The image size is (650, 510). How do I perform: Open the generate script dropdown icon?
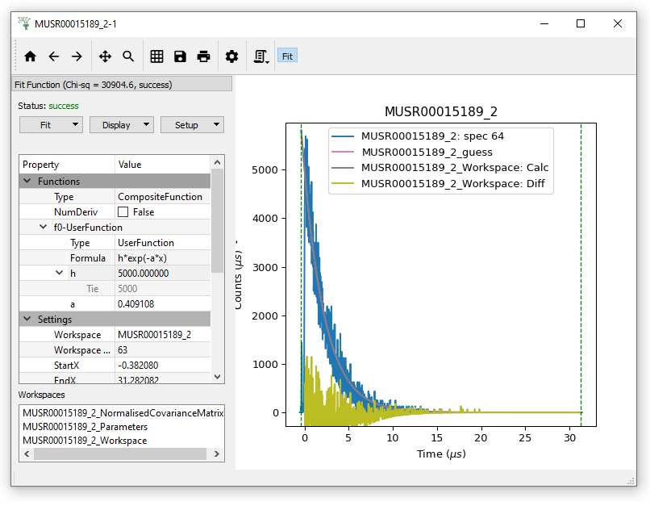261,56
